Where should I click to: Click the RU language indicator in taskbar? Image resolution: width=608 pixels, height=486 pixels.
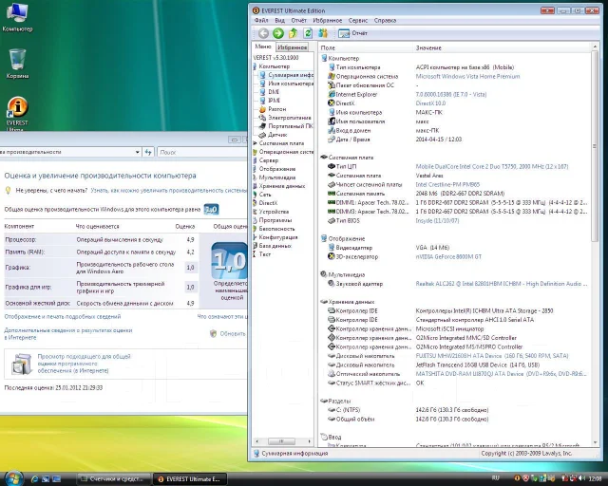click(495, 478)
